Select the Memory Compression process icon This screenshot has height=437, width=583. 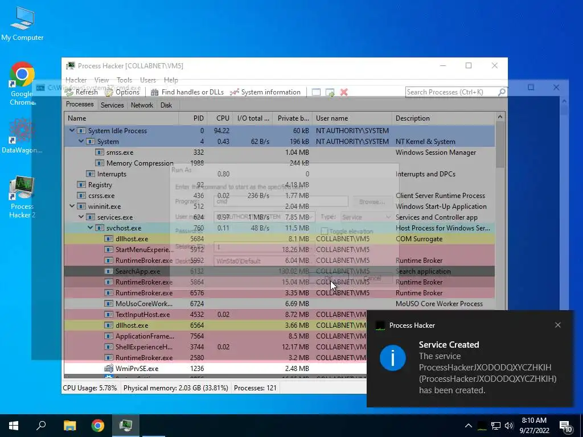pos(99,163)
